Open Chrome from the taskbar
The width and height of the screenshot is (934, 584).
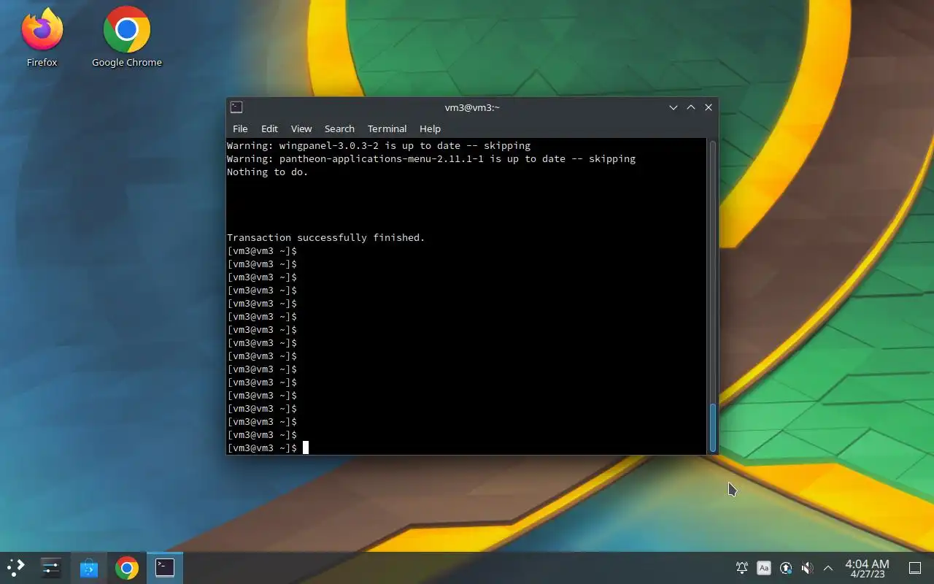(127, 568)
